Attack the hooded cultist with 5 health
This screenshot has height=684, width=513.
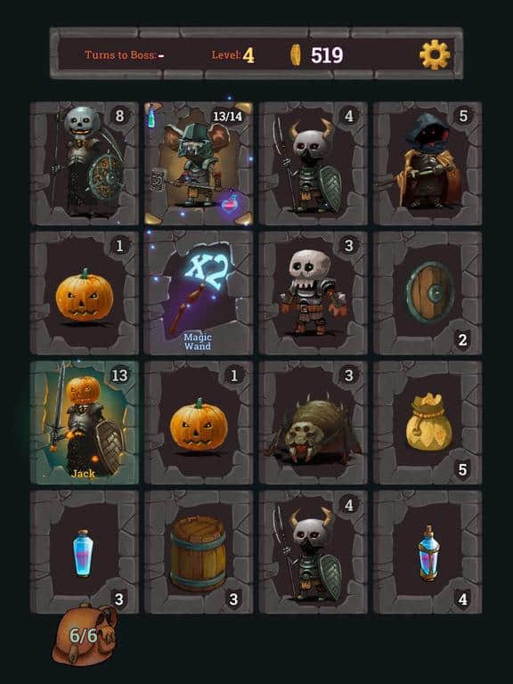(427, 164)
